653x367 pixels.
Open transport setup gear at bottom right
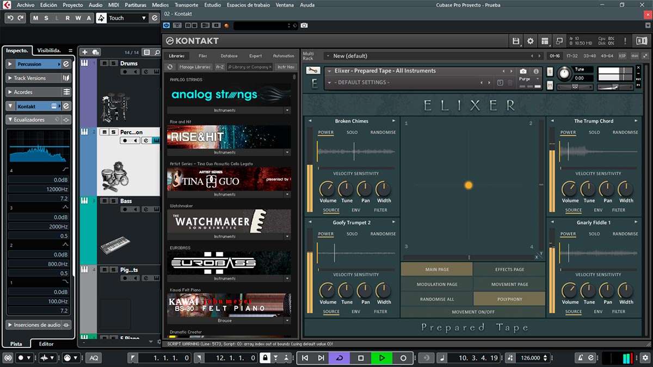[x=645, y=358]
